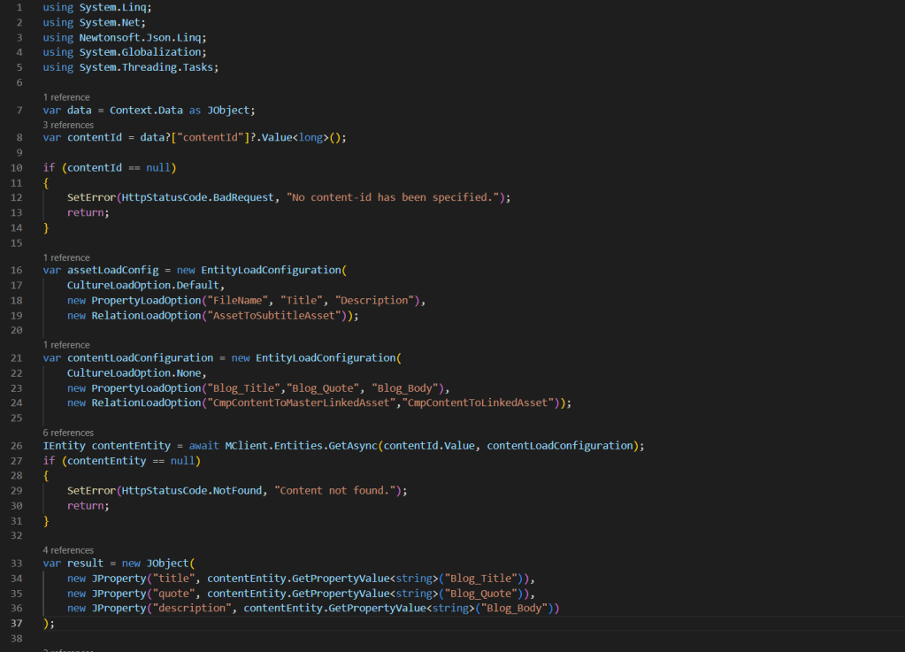Select line number 26 in the gutter

[x=18, y=446]
